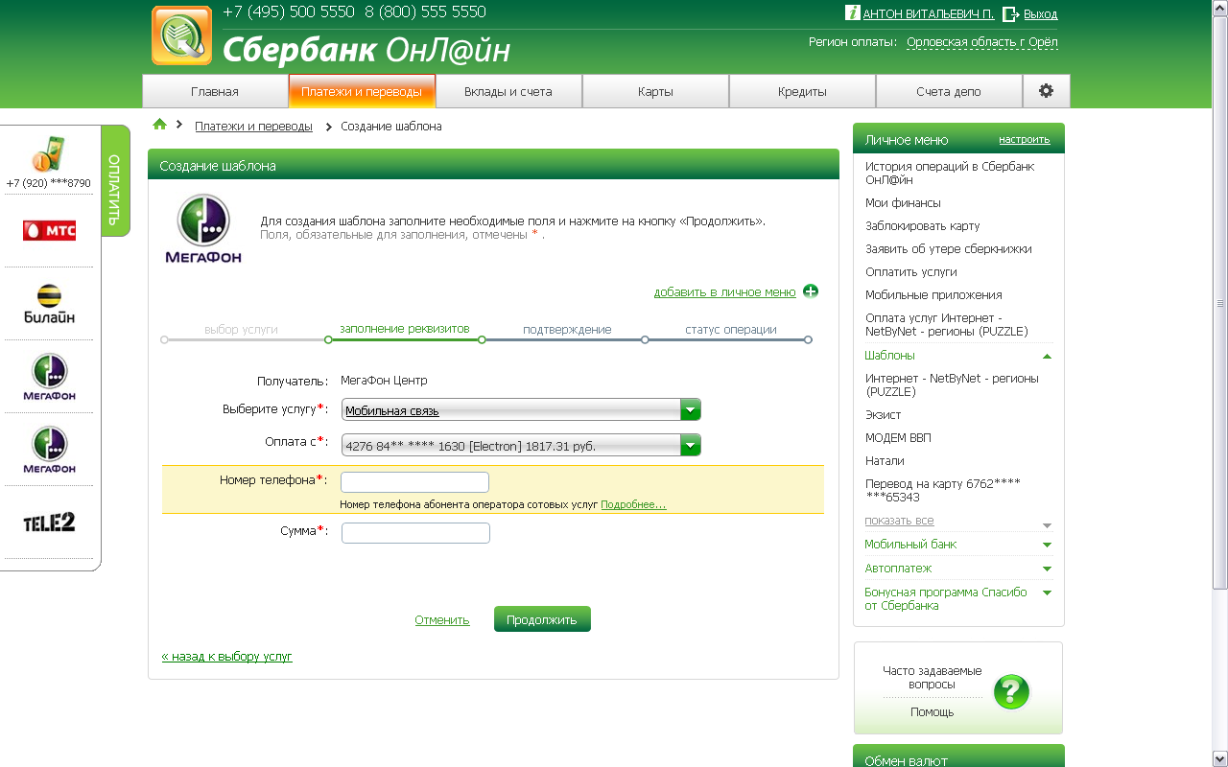Image resolution: width=1228 pixels, height=767 pixels.
Task: Open the Экзист template
Action: coord(884,415)
